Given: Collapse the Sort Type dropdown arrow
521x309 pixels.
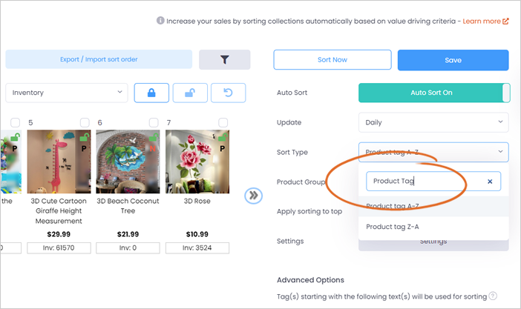Looking at the screenshot, I should tap(500, 152).
